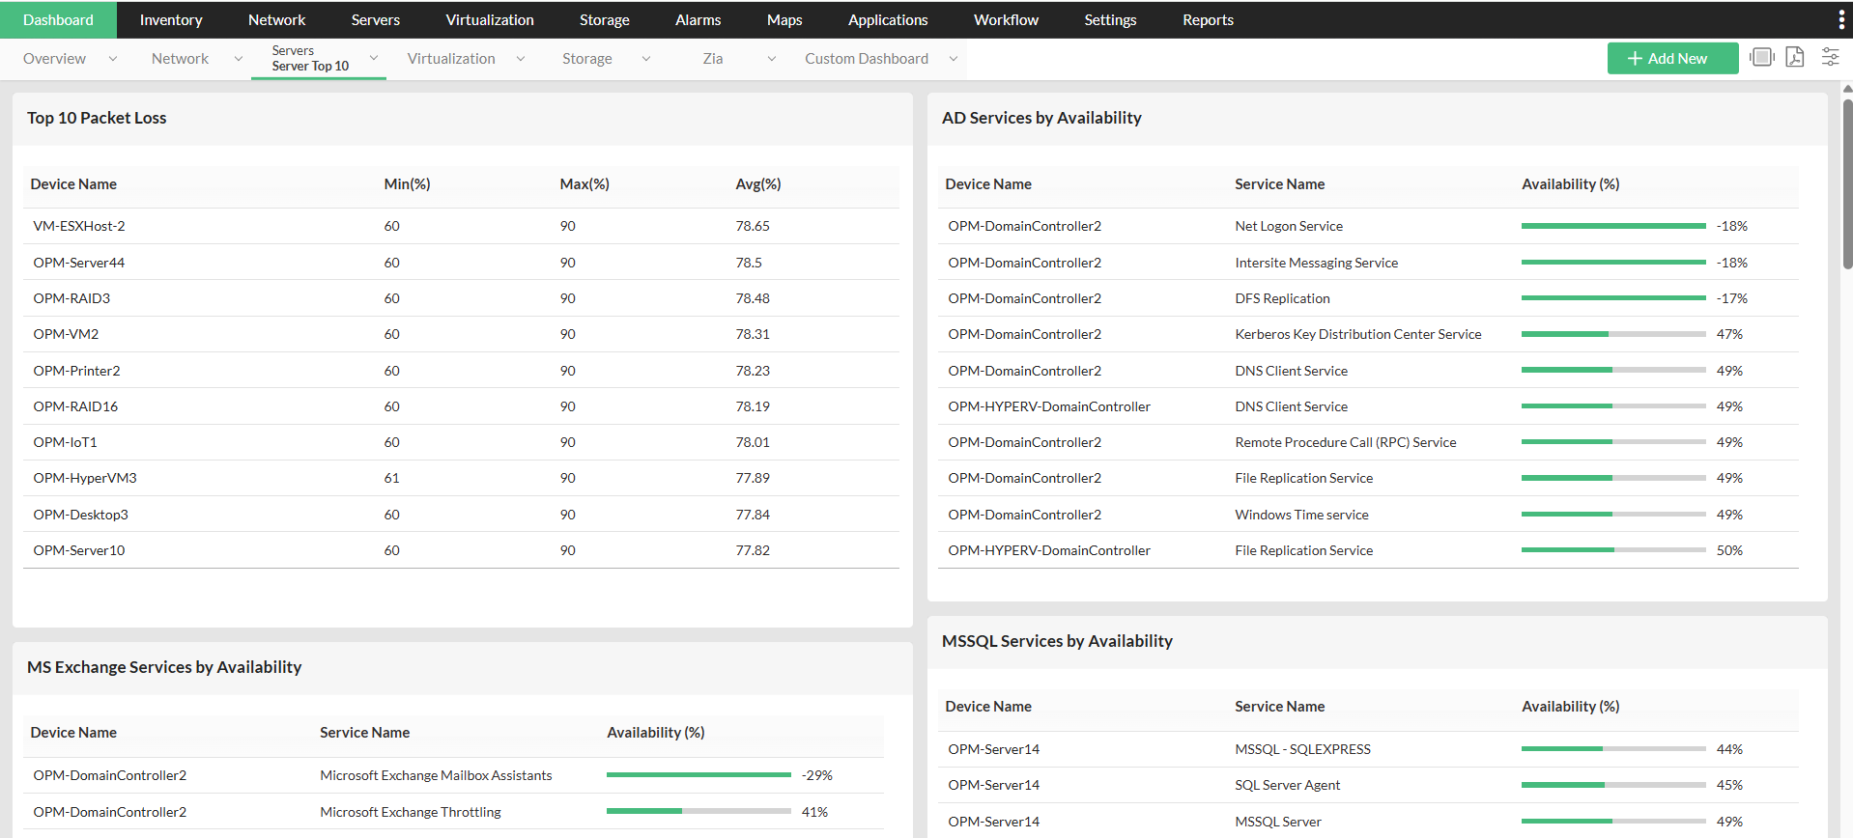This screenshot has width=1853, height=838.
Task: Open the Custom Dashboard dropdown arrow
Action: pos(954,59)
